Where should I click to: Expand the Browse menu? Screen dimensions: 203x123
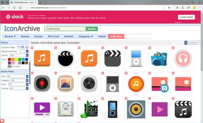click(x=10, y=37)
